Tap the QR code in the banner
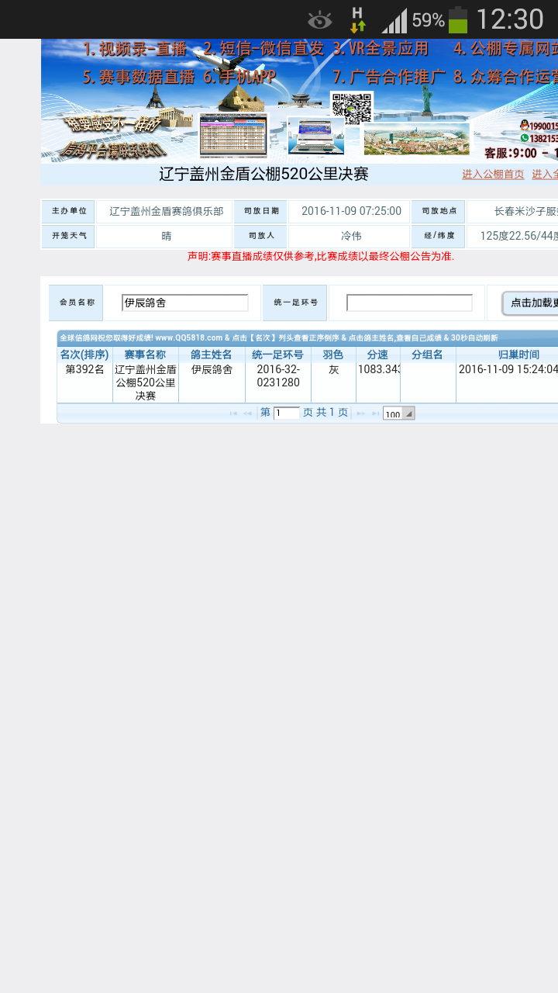Viewport: 558px width, 993px height. tap(351, 109)
